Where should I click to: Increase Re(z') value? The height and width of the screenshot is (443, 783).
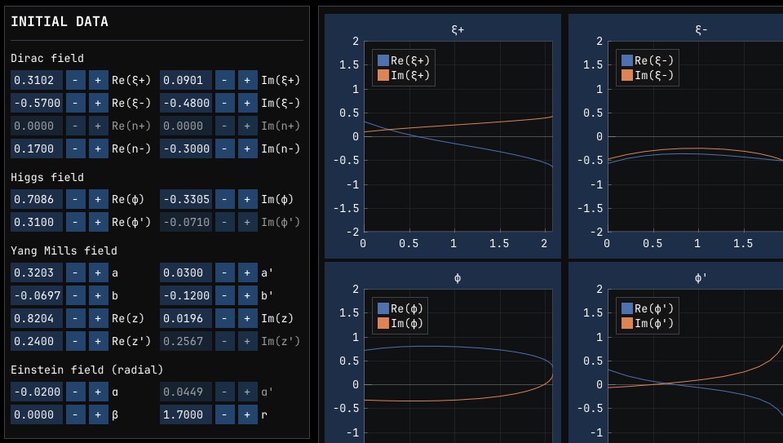coord(99,341)
